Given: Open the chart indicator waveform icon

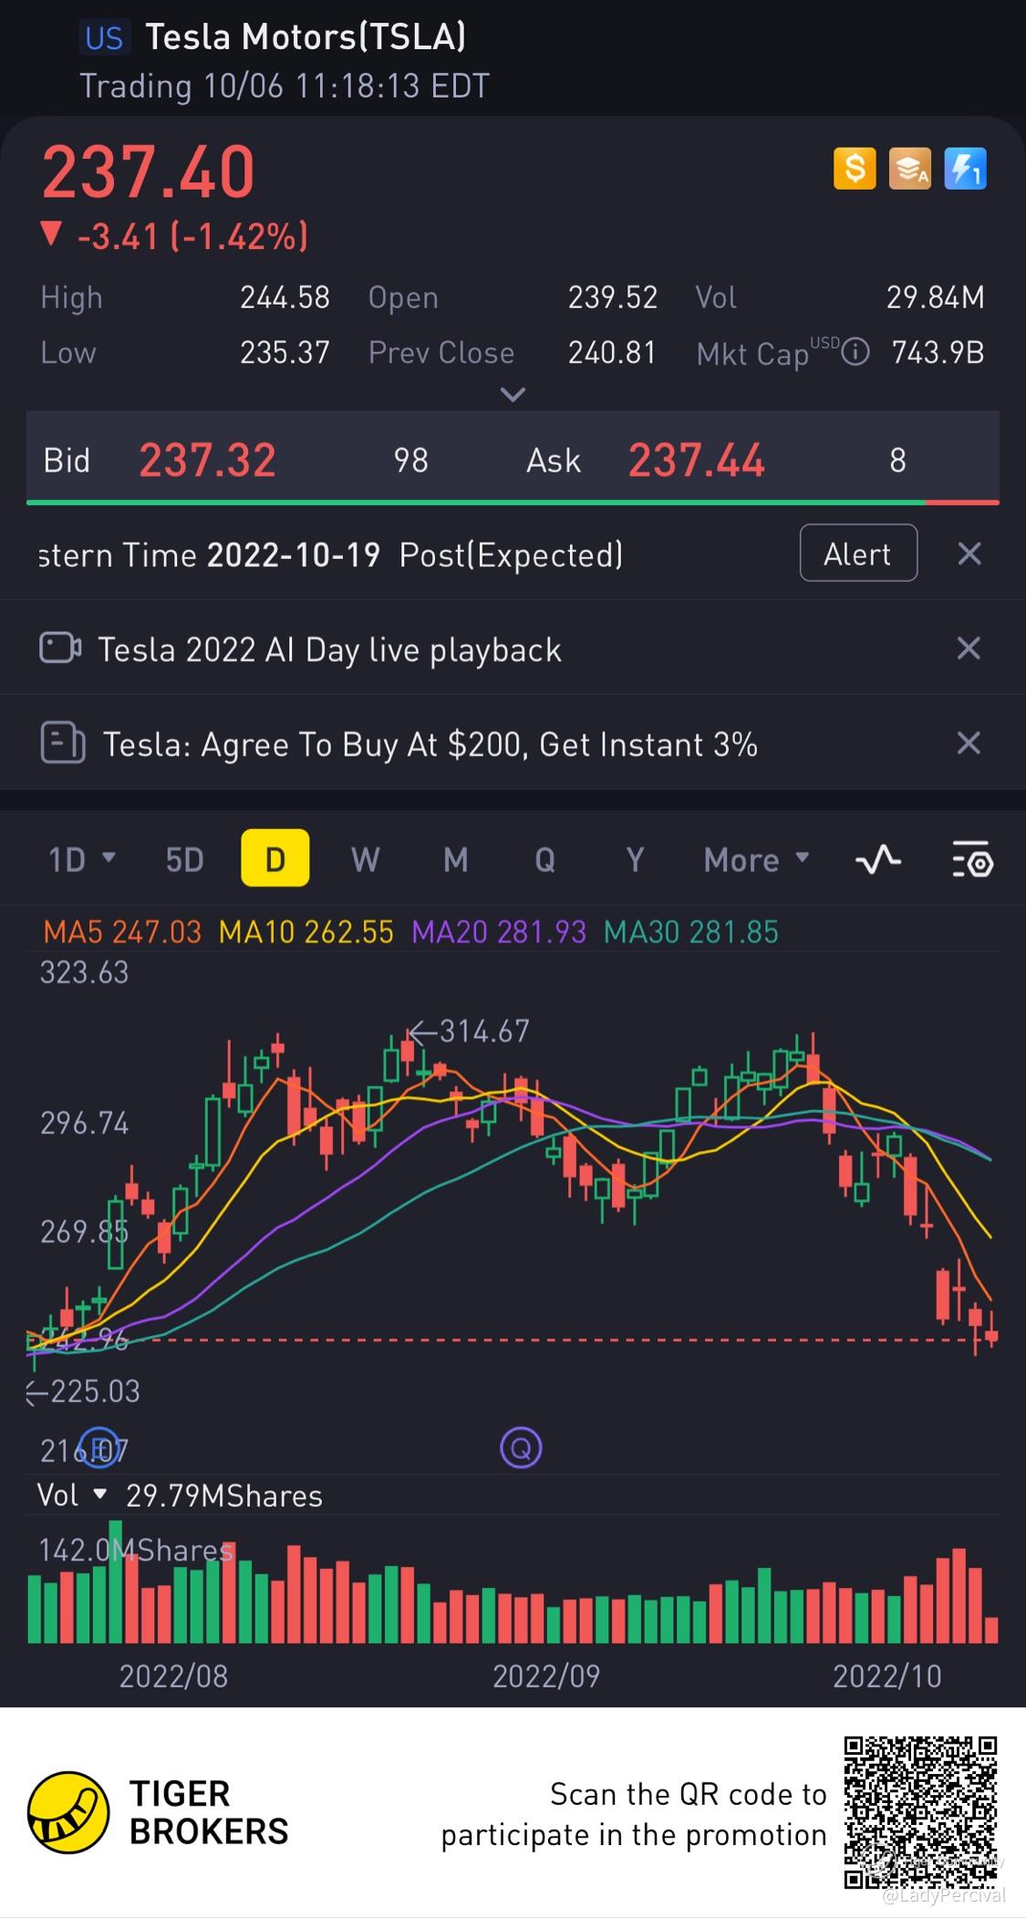Looking at the screenshot, I should [x=878, y=859].
